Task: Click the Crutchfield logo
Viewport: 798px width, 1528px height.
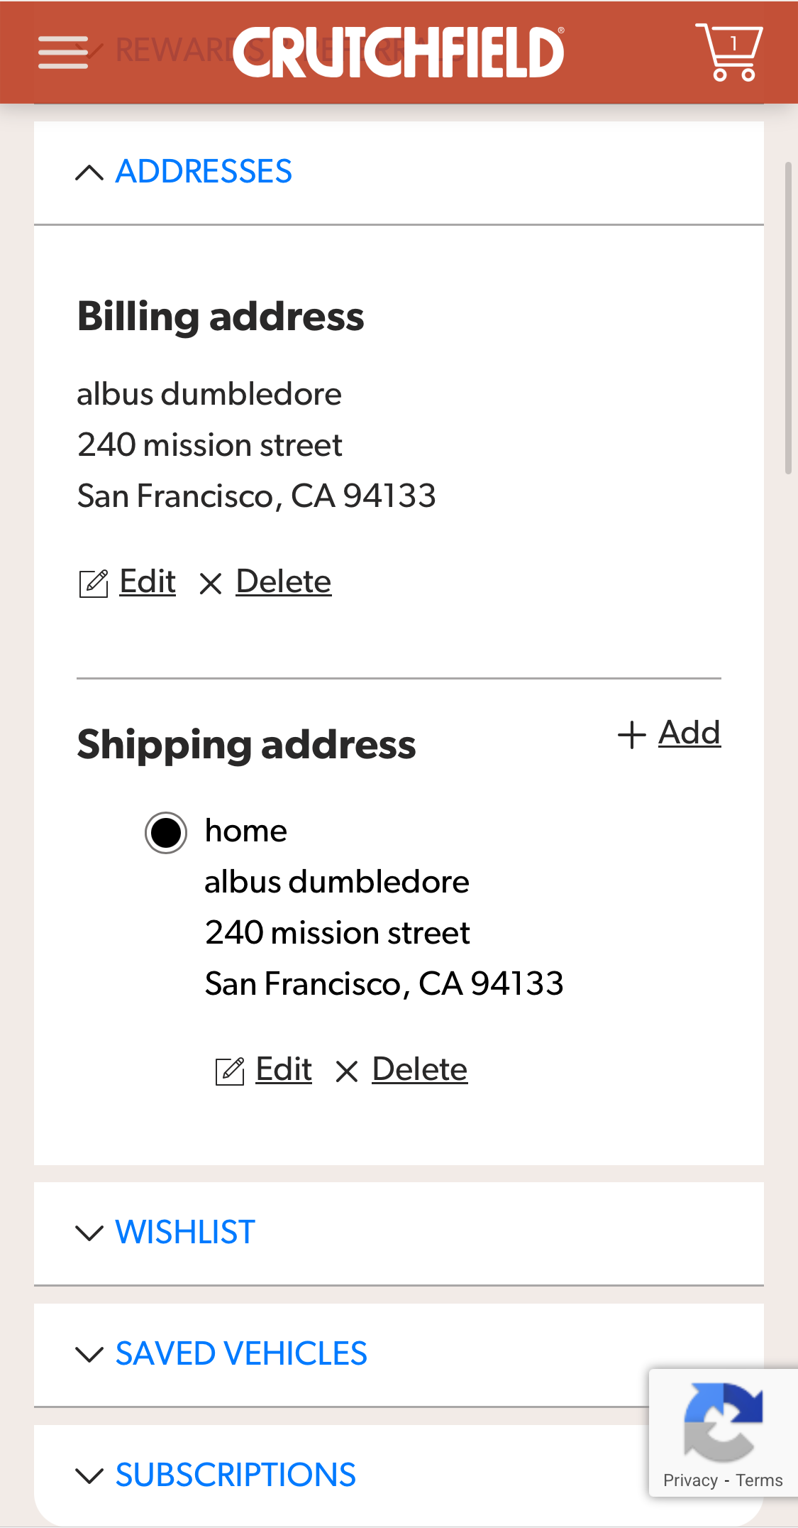Action: 399,53
